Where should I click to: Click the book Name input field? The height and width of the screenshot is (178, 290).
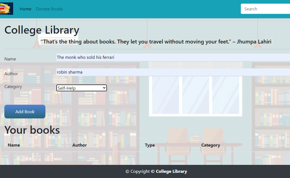pyautogui.click(x=172, y=57)
